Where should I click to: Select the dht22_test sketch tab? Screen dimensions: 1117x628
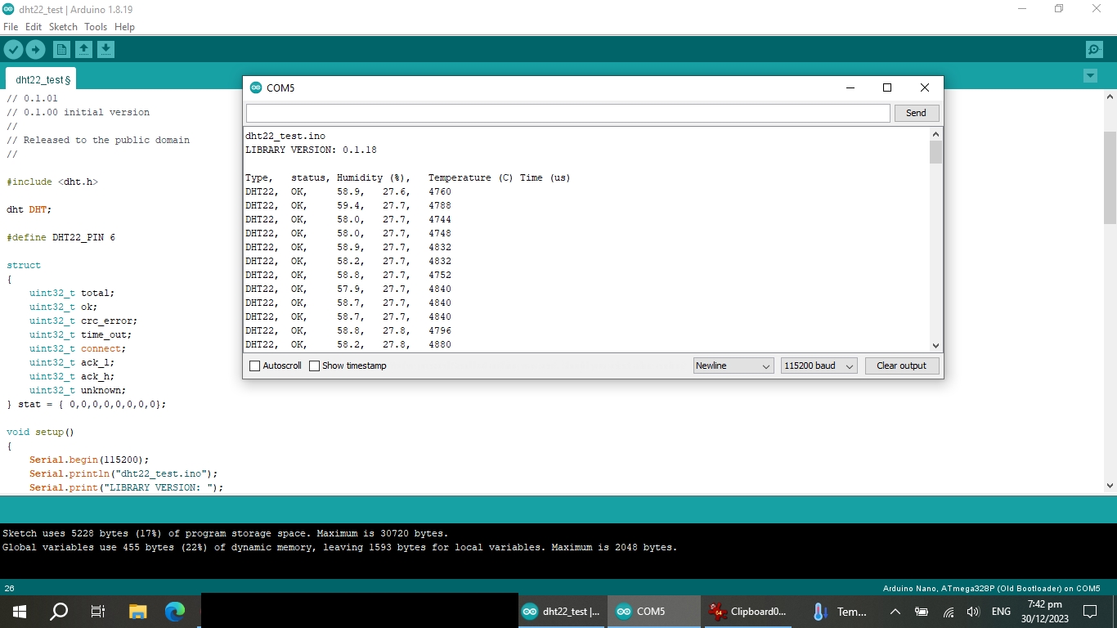click(43, 79)
